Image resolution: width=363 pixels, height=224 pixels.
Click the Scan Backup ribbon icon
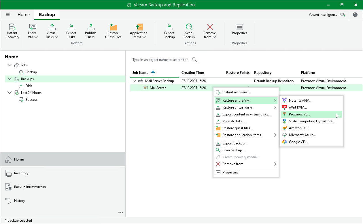tap(189, 31)
